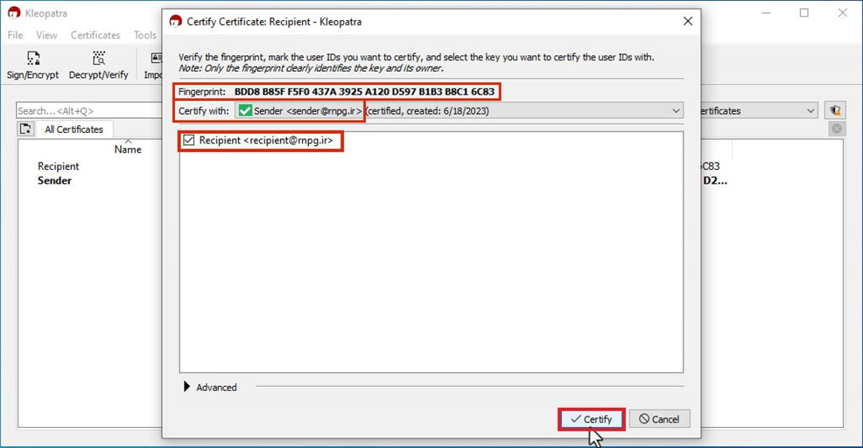
Task: Click the new tab icon beside All Certificates
Action: [25, 129]
